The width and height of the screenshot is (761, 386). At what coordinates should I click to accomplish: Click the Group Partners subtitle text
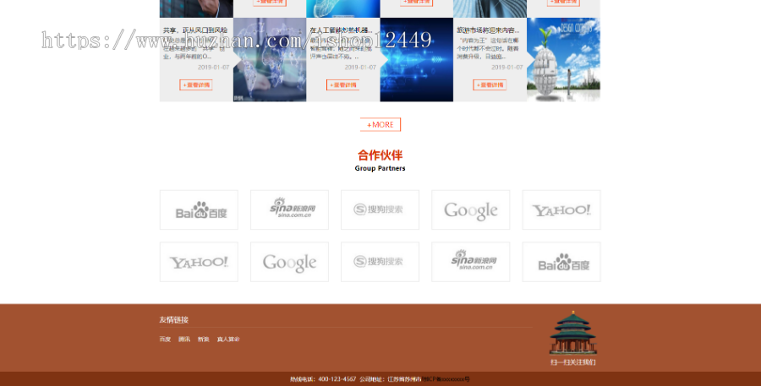pos(380,168)
